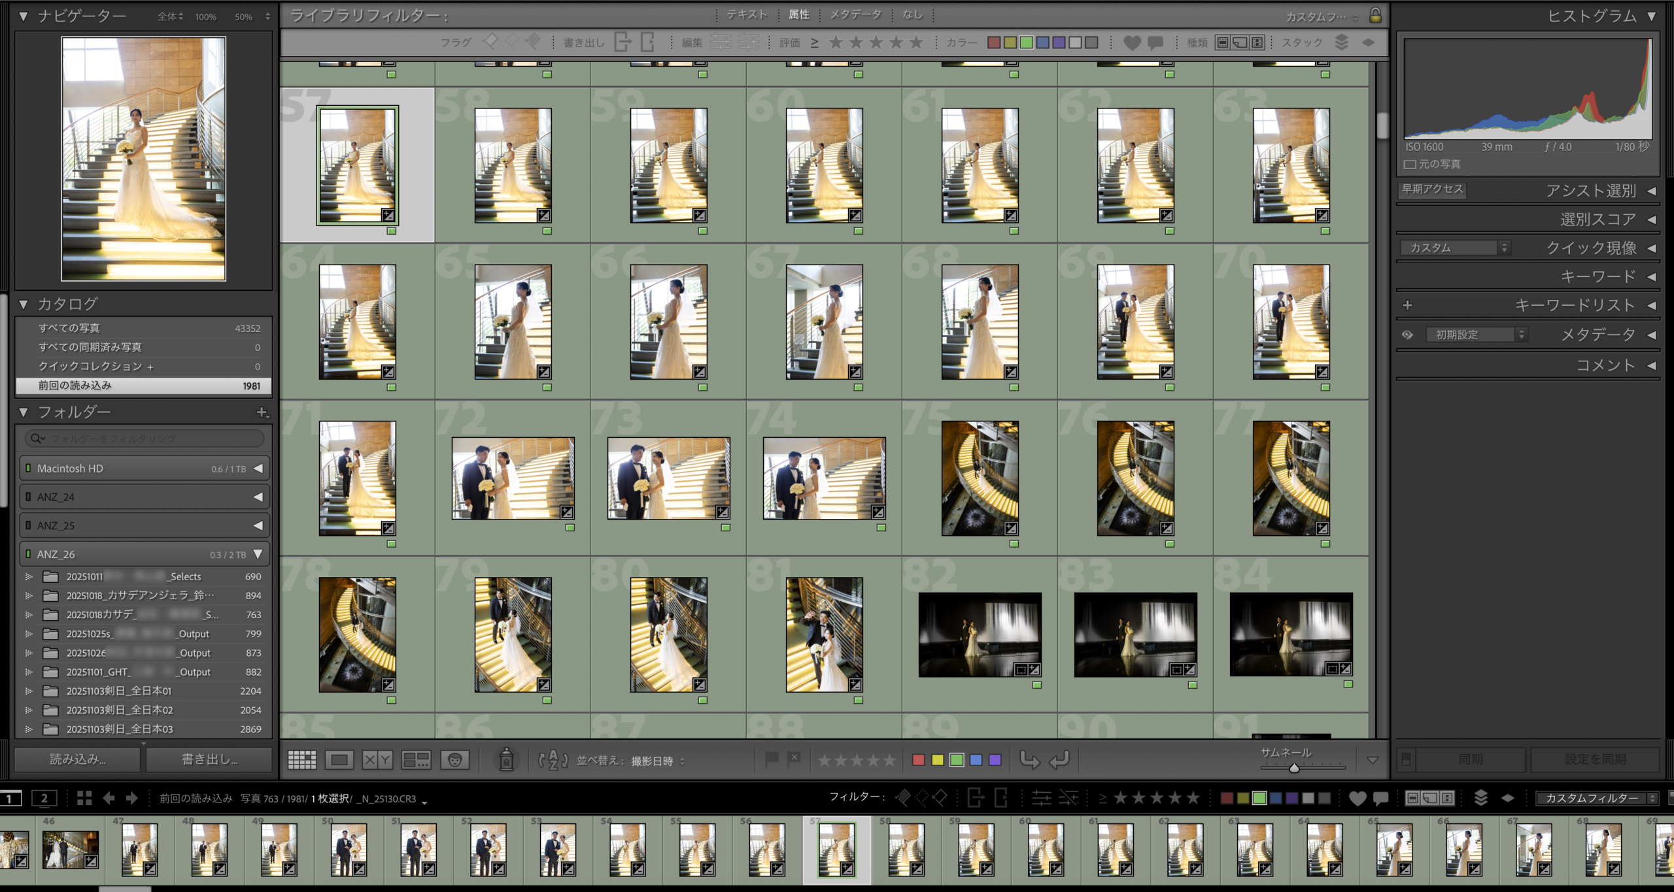Screen dimensions: 1674x892
Task: Click the 書き出し export button
Action: tap(209, 759)
